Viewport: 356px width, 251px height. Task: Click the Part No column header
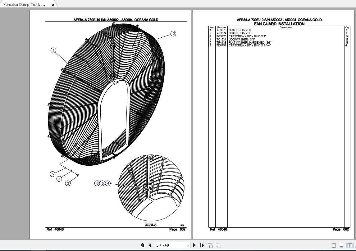click(x=221, y=27)
